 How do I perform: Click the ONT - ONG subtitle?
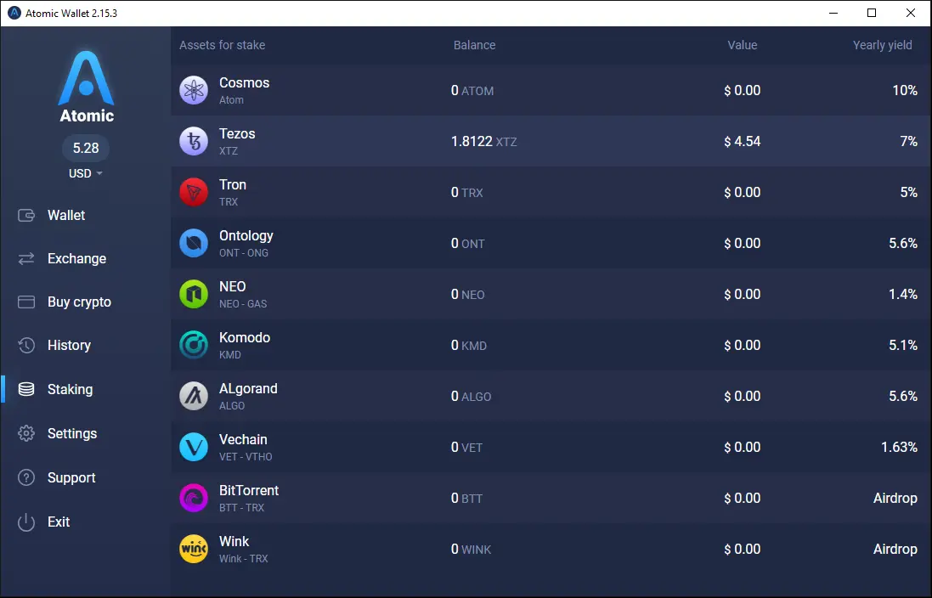click(244, 252)
